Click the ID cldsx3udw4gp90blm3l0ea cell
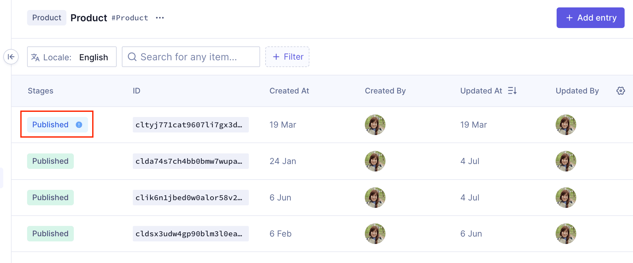633x263 pixels. 190,234
